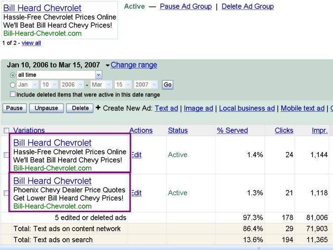The width and height of the screenshot is (333, 250).
Task: Click the 97.3% served value
Action: [253, 217]
